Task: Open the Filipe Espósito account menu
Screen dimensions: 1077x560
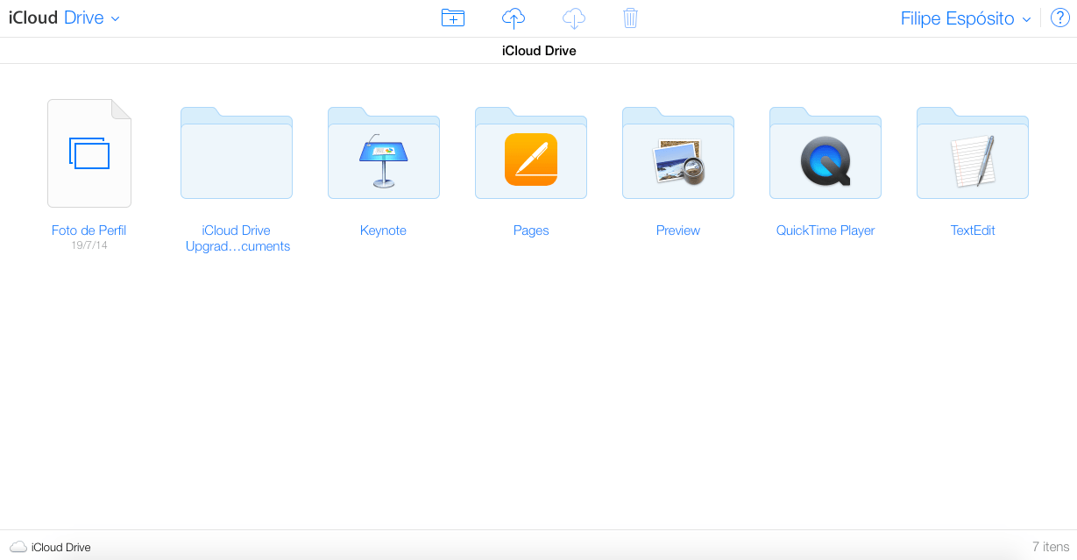Action: click(966, 18)
